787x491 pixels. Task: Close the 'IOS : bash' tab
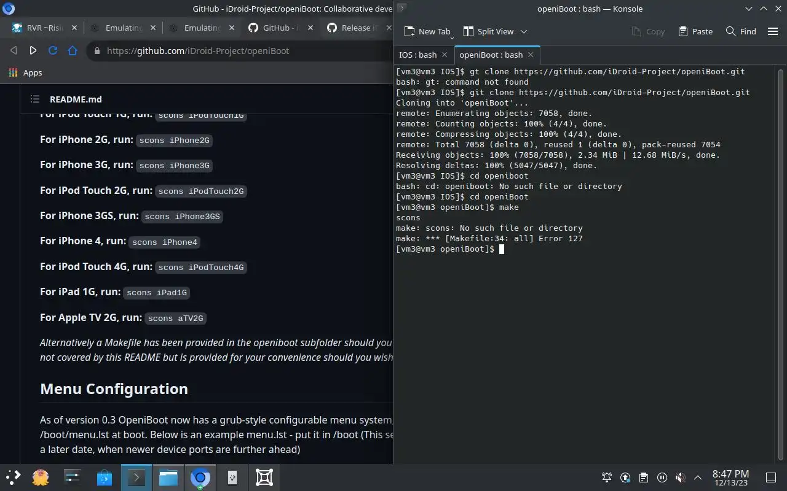[446, 55]
